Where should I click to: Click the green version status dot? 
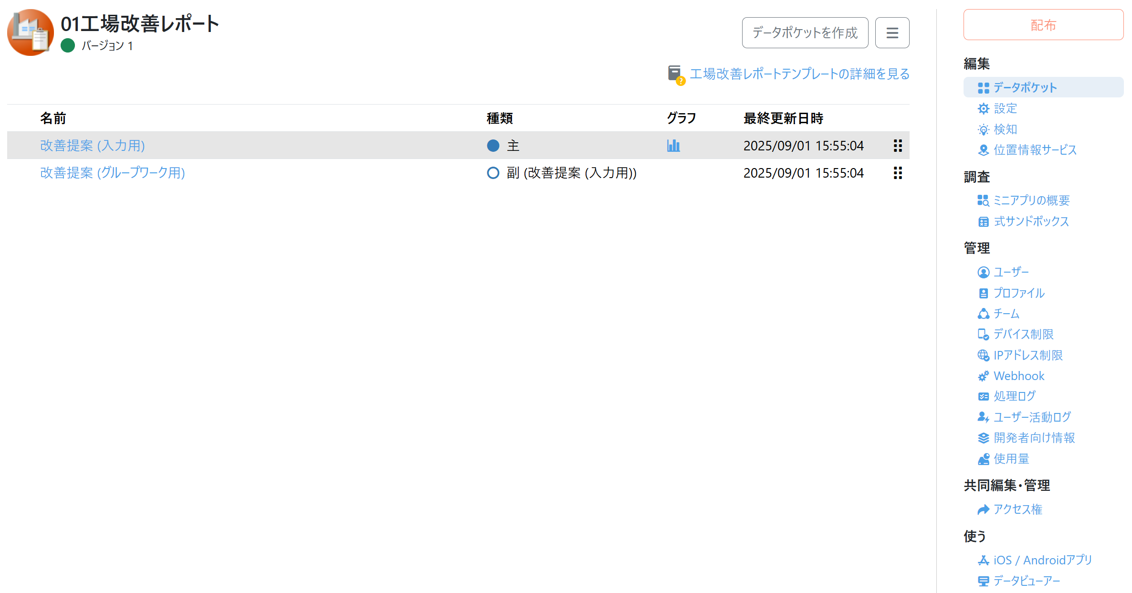click(x=68, y=46)
